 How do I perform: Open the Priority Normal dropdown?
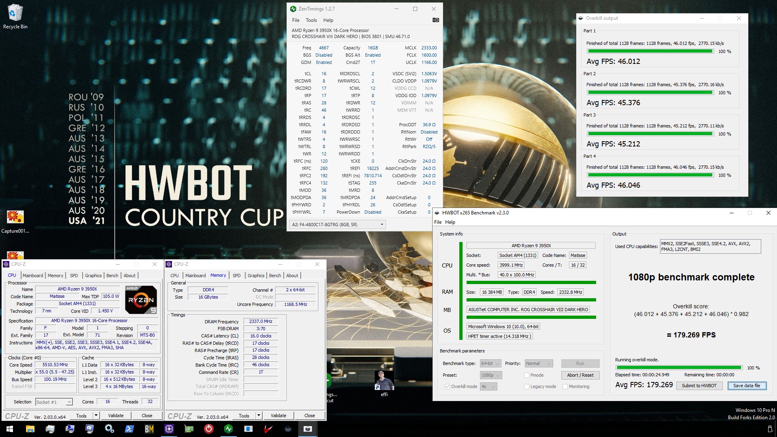[x=538, y=363]
